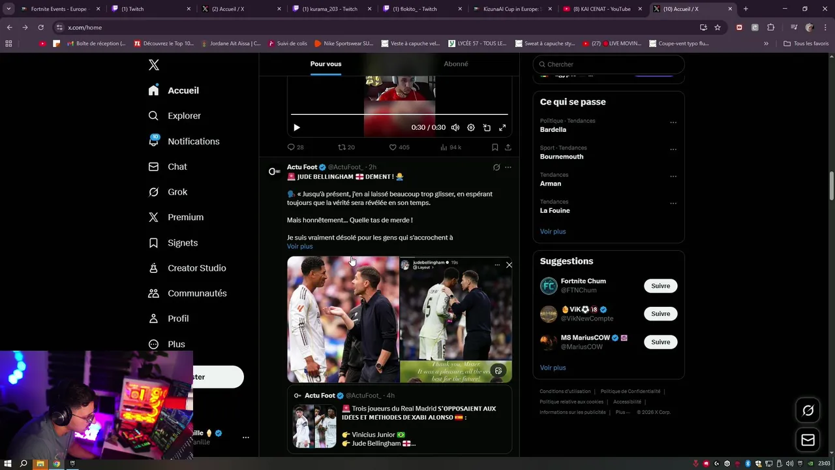This screenshot has height=470, width=835.
Task: Open Grok from the sidebar
Action: pyautogui.click(x=168, y=192)
